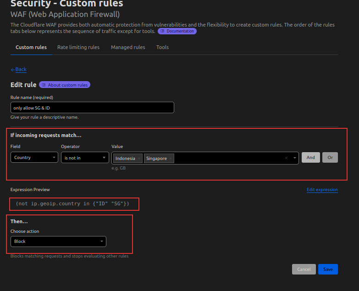Clear all selected country values
This screenshot has height=291, width=359.
(287, 158)
